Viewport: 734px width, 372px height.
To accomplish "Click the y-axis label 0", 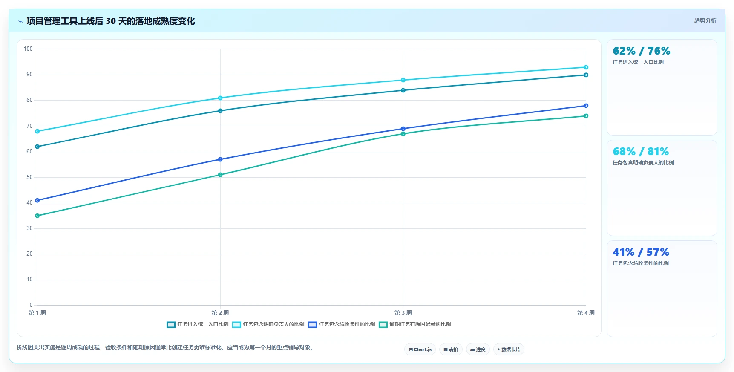I will tap(31, 305).
